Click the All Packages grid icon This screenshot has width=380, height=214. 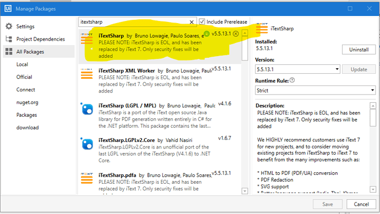pos(9,51)
